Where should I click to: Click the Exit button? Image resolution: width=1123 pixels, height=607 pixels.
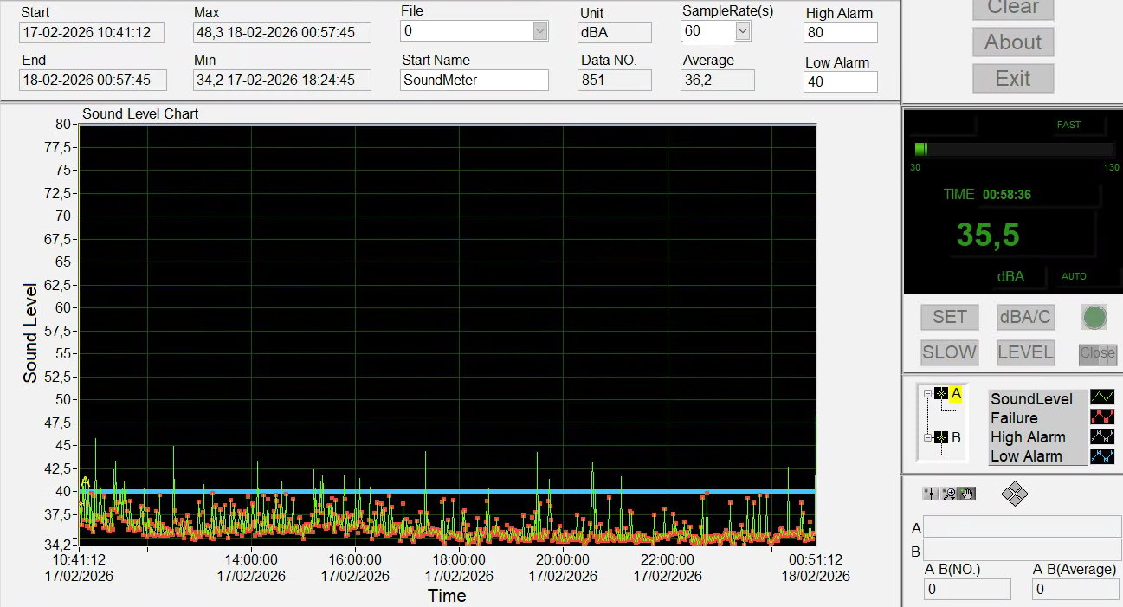[1012, 79]
